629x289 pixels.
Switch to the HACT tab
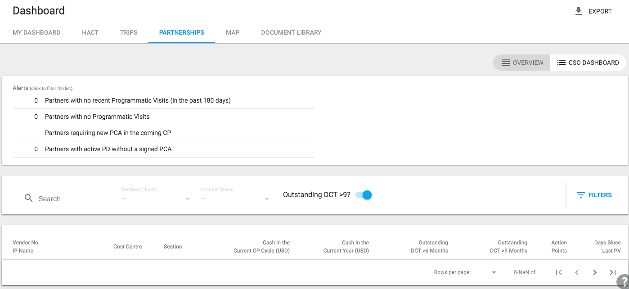pyautogui.click(x=90, y=32)
